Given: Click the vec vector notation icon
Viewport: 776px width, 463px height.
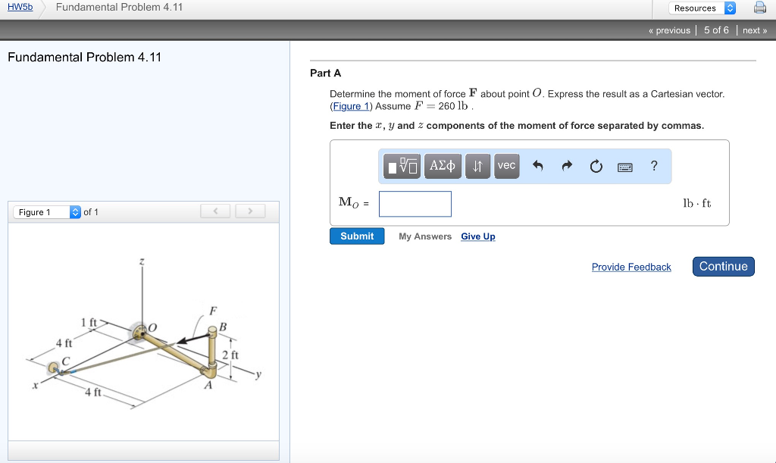Looking at the screenshot, I should point(506,166).
